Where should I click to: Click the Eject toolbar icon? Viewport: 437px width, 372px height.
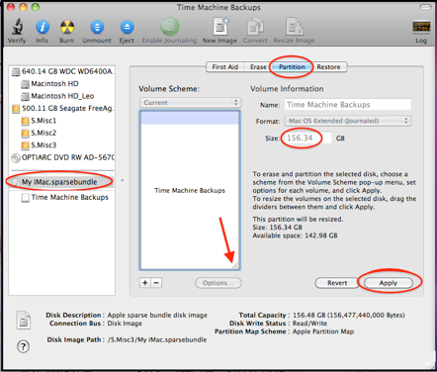point(127,27)
